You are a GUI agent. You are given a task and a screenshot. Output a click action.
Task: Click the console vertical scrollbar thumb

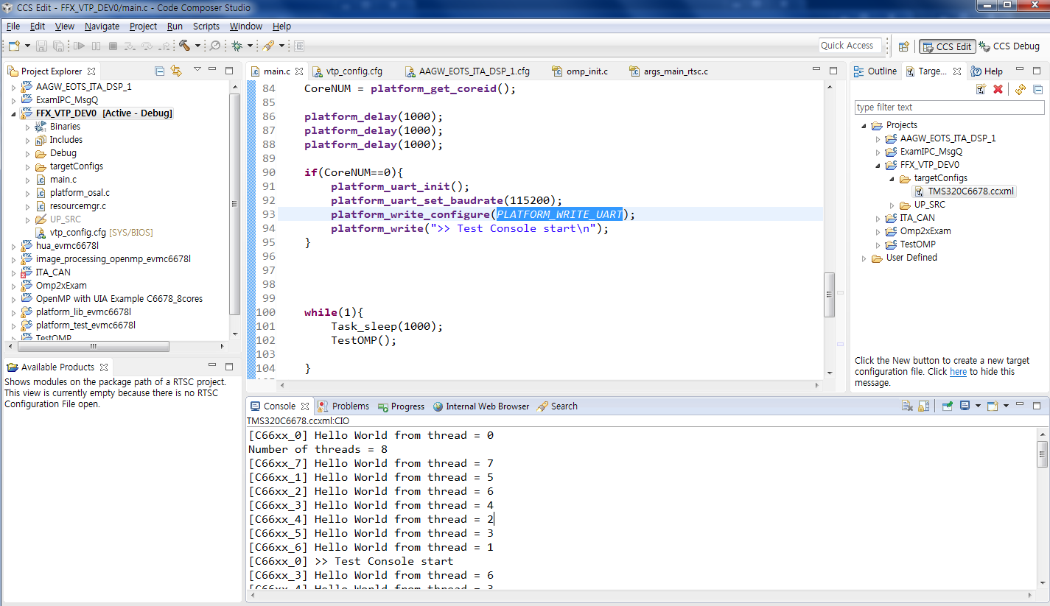1042,454
